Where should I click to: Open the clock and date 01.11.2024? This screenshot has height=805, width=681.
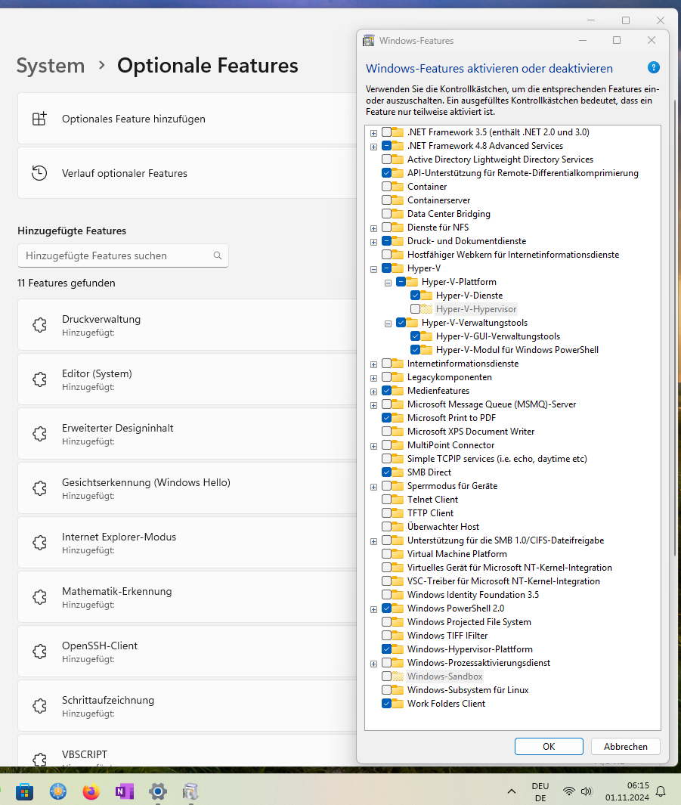627,791
